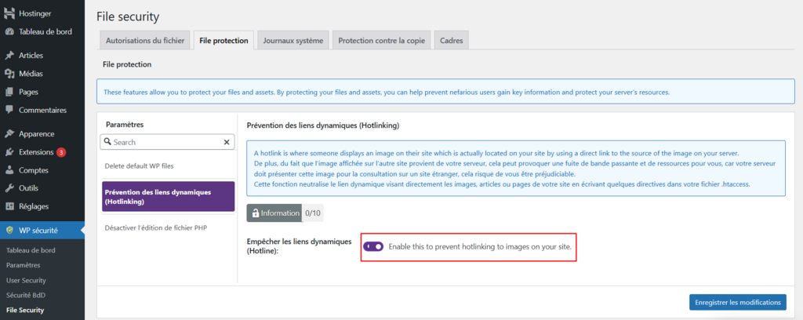Toggle hotlinking prevention switch off
This screenshot has width=803, height=320.
click(374, 246)
